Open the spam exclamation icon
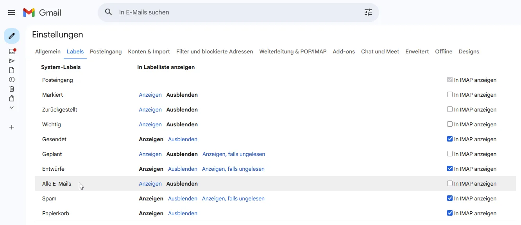The width and height of the screenshot is (521, 225). point(12,80)
